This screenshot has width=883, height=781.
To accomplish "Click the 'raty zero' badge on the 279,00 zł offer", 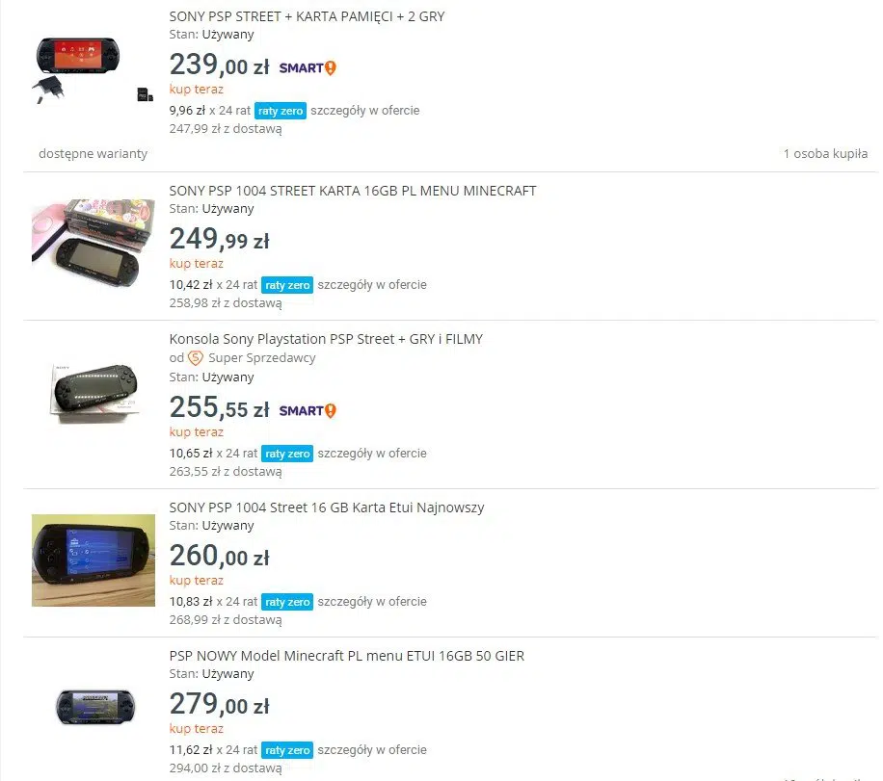I will [x=287, y=750].
